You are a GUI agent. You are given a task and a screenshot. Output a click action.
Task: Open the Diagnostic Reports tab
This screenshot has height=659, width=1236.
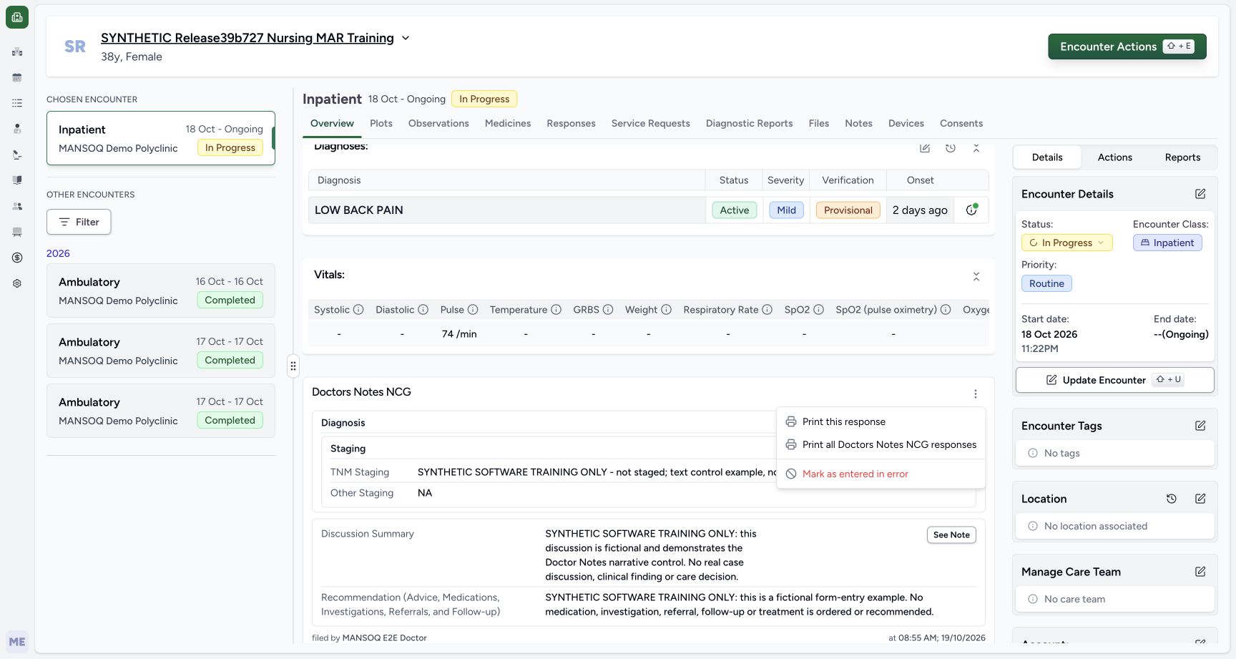(749, 123)
